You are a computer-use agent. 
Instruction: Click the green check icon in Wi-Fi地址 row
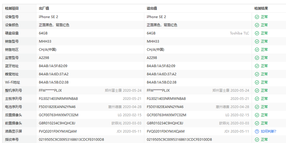pos(257,82)
